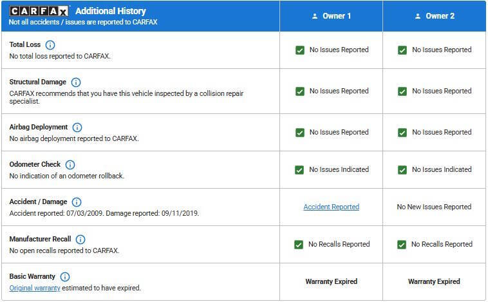This screenshot has height=302, width=488.
Task: Click Owner 2 Structural Damage green checkmark
Action: 402,91
